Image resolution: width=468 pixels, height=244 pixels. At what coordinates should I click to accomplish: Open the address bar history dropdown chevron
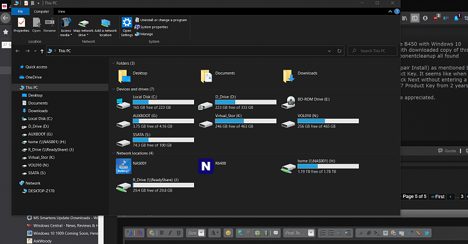[x=329, y=51]
